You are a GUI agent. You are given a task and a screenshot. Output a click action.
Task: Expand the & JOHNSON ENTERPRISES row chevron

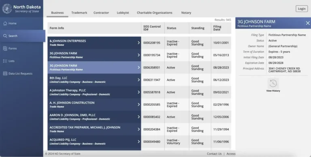(138, 43)
